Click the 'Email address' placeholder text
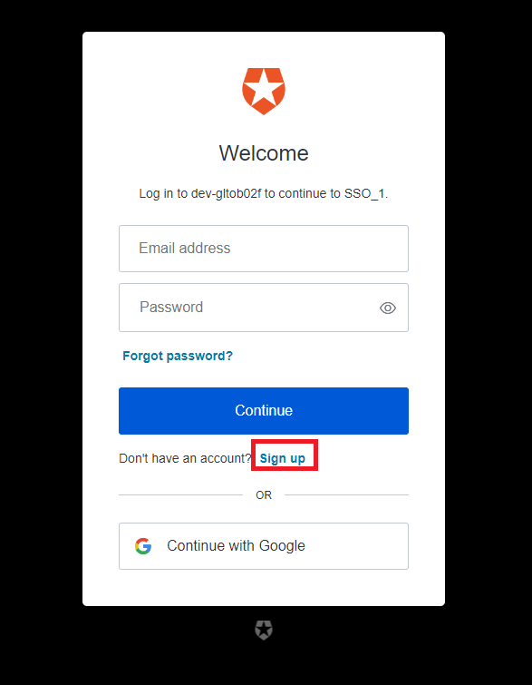 [x=185, y=248]
